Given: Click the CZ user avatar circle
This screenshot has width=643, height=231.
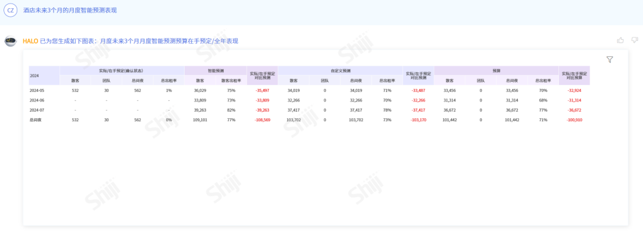Looking at the screenshot, I should pyautogui.click(x=11, y=10).
